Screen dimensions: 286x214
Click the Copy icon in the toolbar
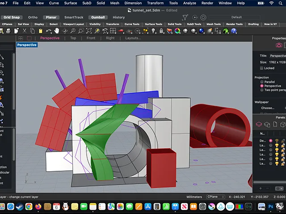33,31
